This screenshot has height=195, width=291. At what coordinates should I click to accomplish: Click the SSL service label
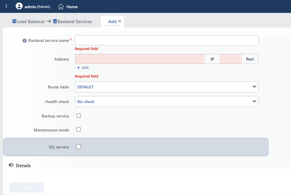[59, 147]
